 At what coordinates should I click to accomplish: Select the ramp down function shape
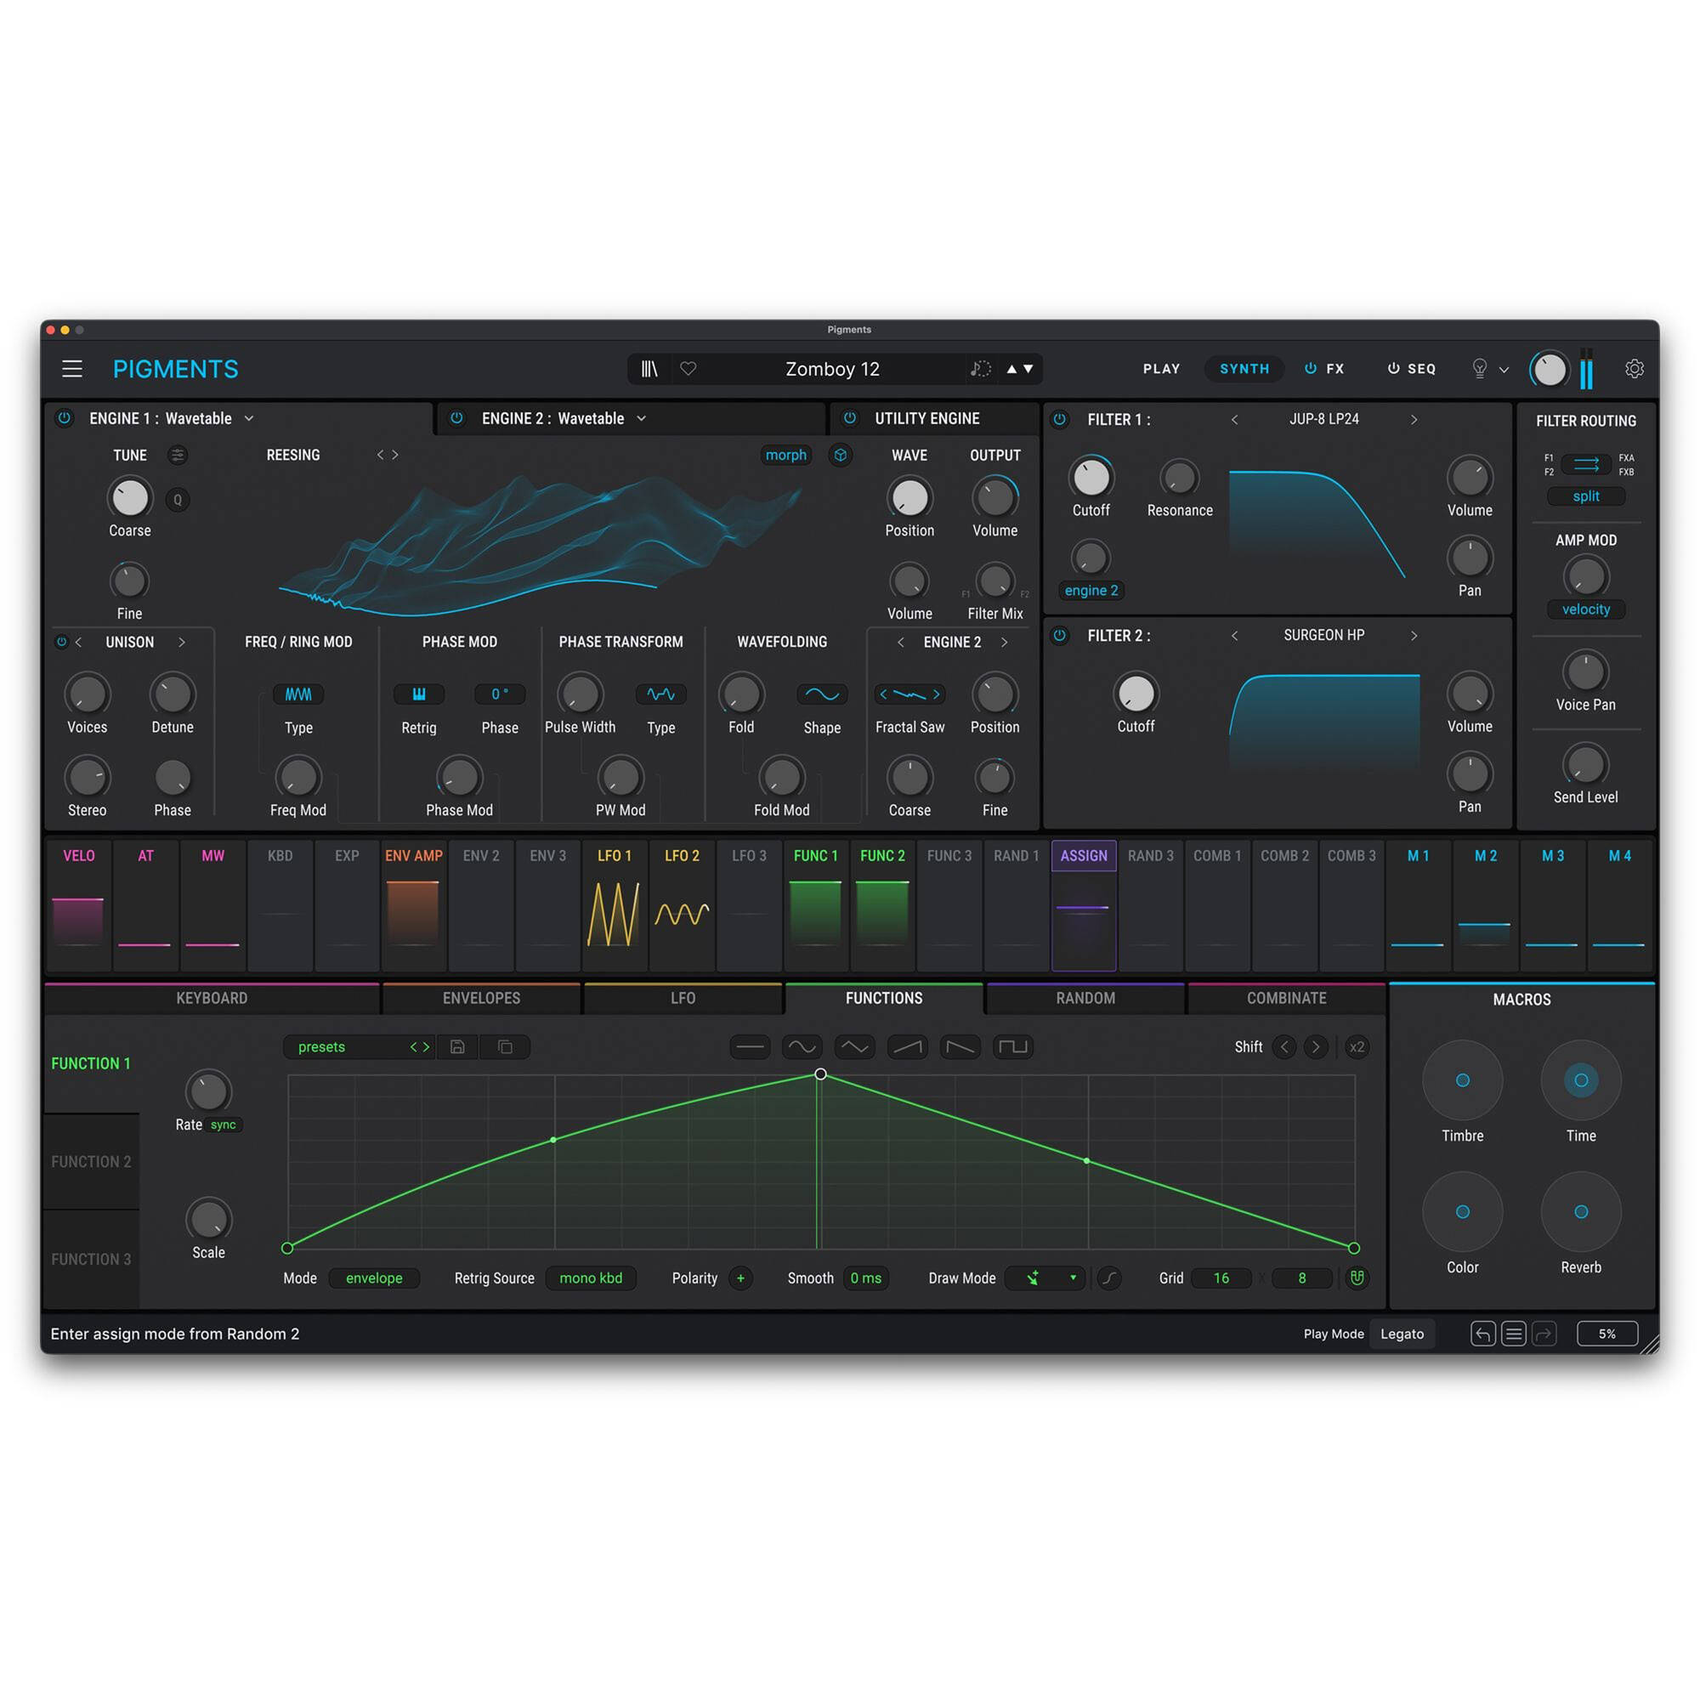point(960,1046)
